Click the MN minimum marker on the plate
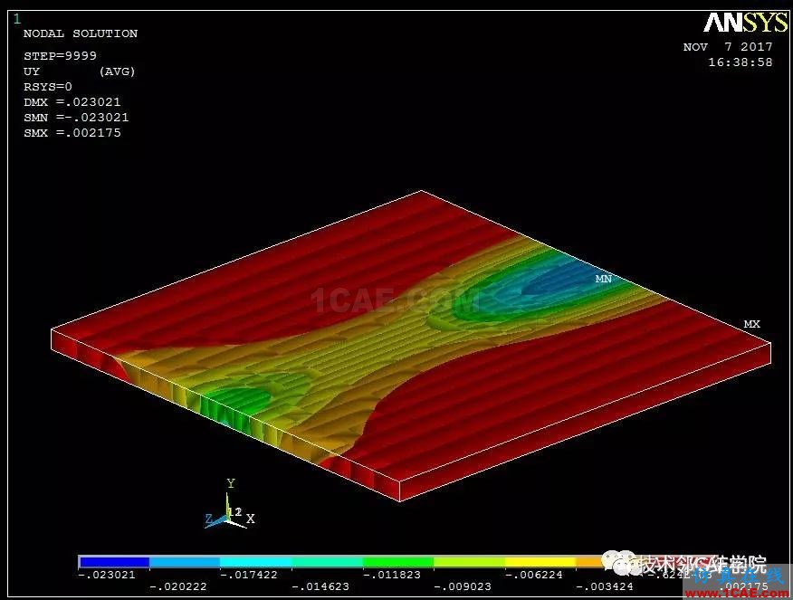 coord(603,279)
